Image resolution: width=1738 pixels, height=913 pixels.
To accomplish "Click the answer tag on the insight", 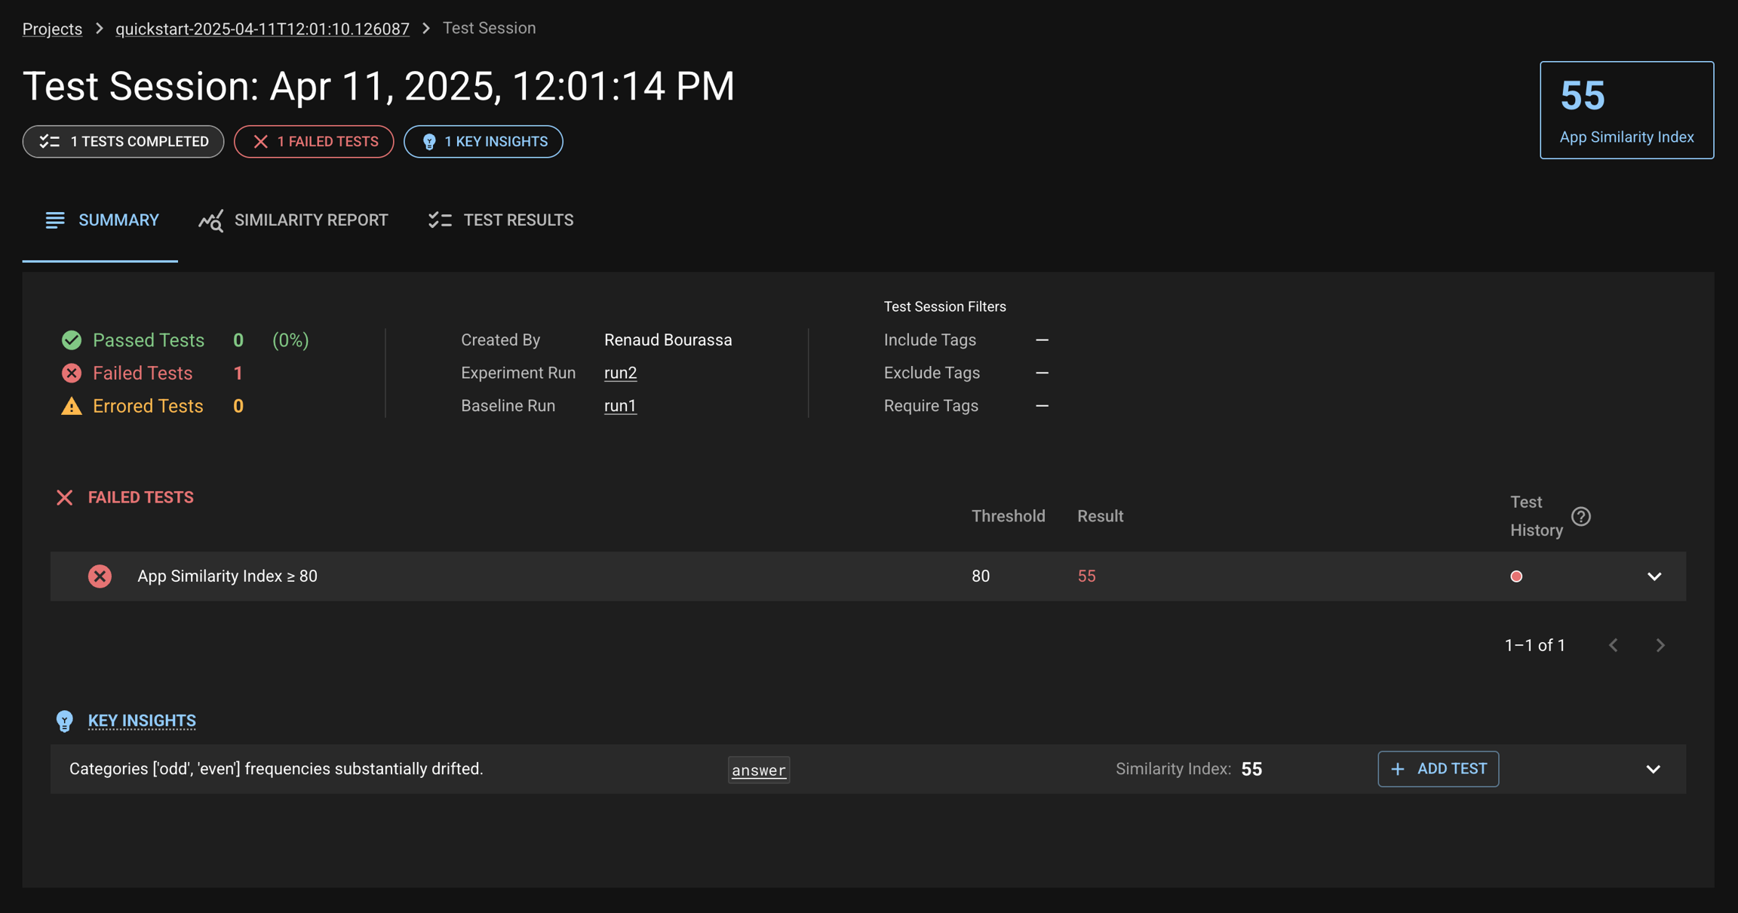I will click(758, 770).
